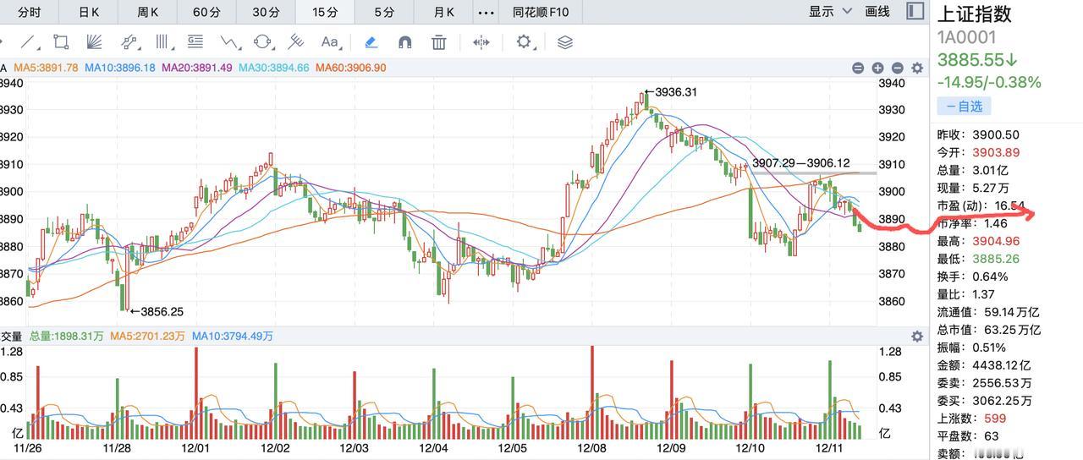Click the zoom in plus icon on chart
1083x460 pixels.
click(877, 68)
